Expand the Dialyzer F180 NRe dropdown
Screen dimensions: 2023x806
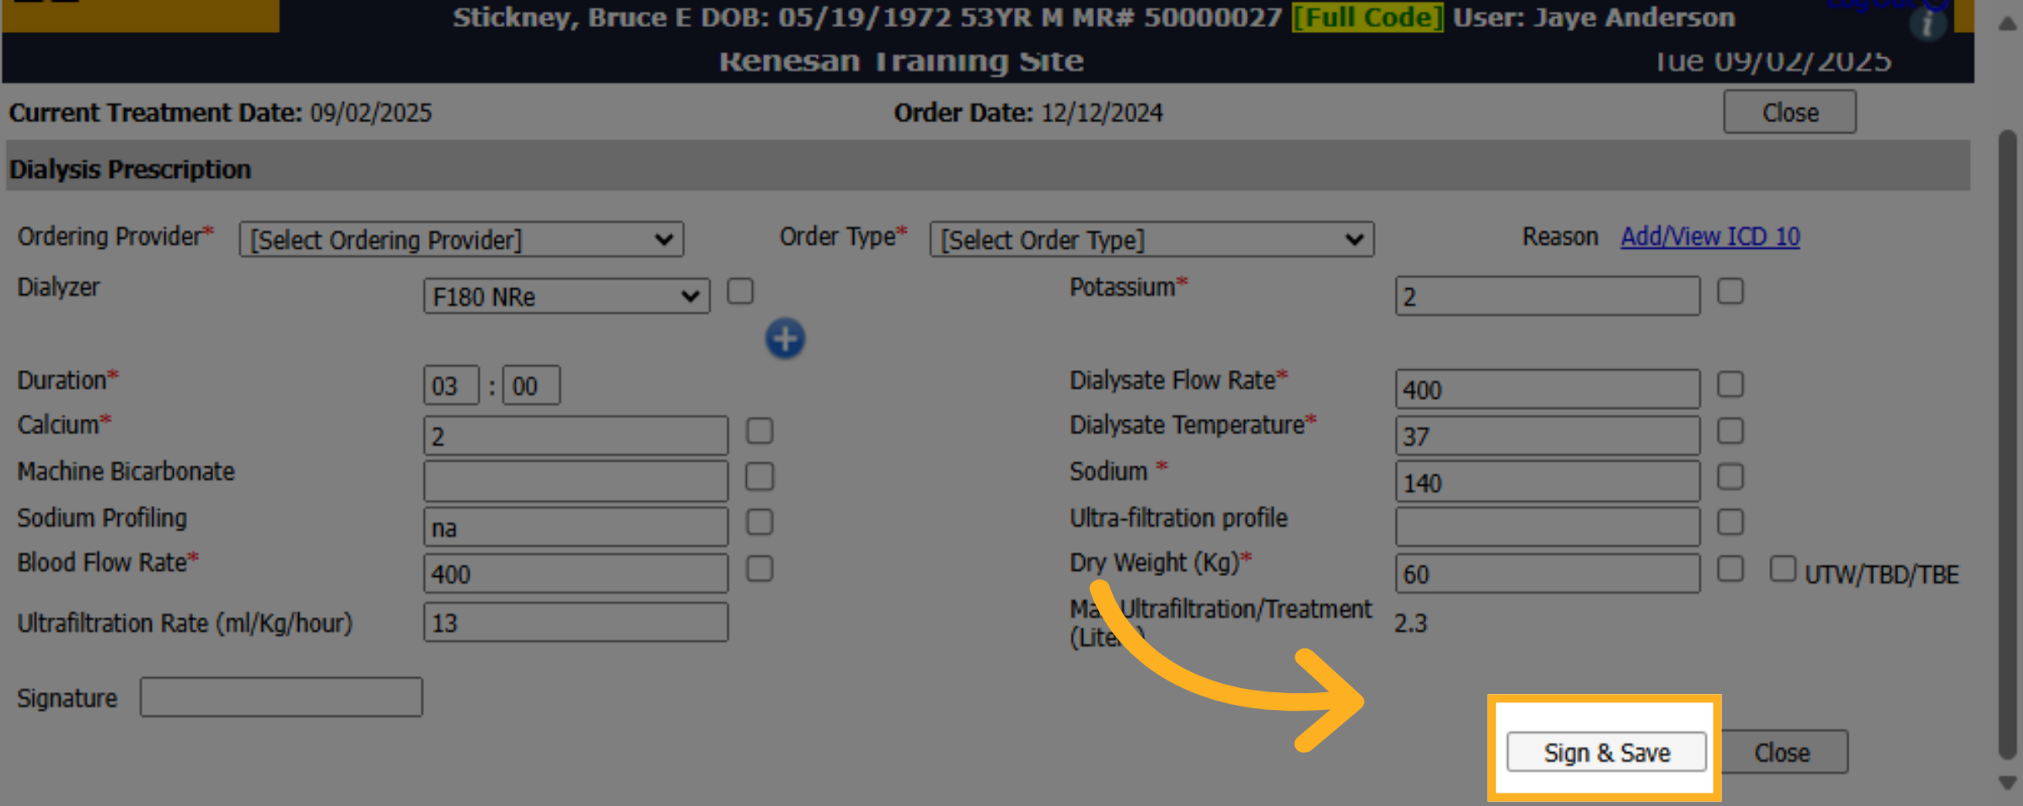tap(566, 296)
